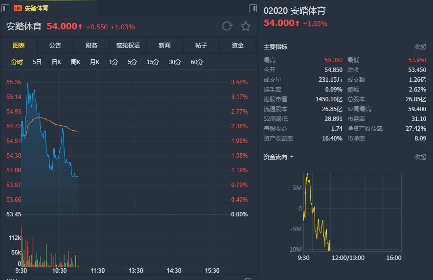Switch chart to 周K period
The image size is (433, 280).
(75, 62)
